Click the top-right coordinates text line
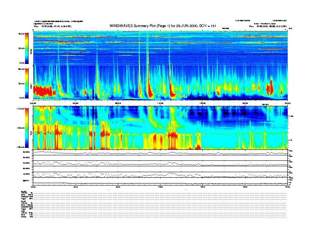This screenshot has height=240, width=310. 268,26
